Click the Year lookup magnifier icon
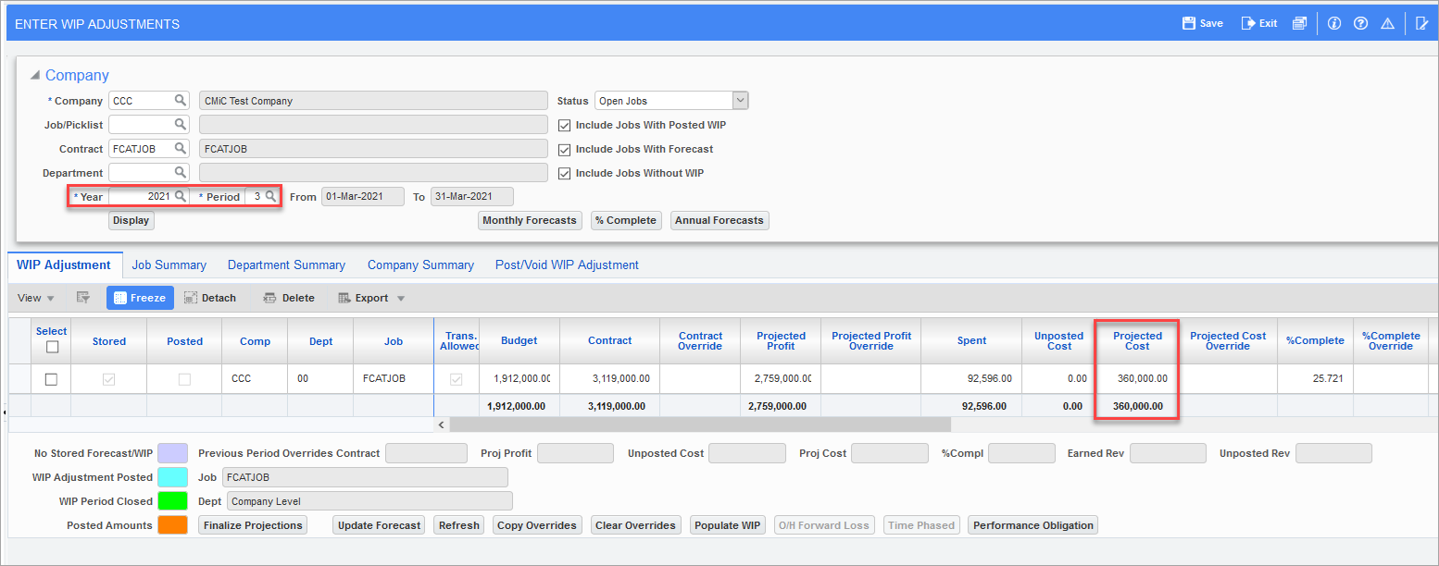1439x566 pixels. click(x=181, y=196)
